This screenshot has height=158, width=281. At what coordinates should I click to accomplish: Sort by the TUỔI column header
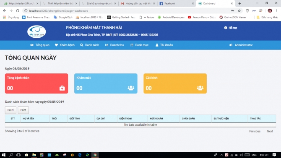pos(58,119)
